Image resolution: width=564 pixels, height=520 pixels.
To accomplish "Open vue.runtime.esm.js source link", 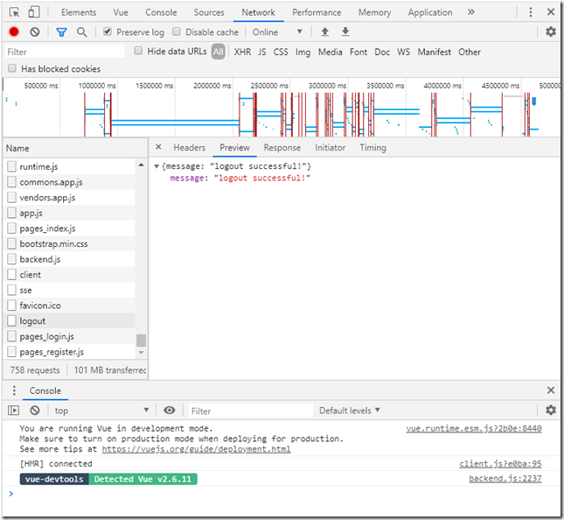I will pyautogui.click(x=474, y=428).
